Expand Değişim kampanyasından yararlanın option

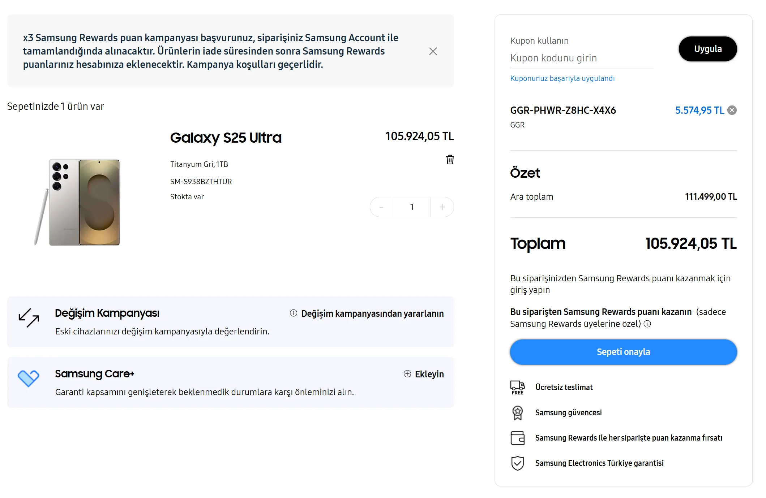(367, 313)
